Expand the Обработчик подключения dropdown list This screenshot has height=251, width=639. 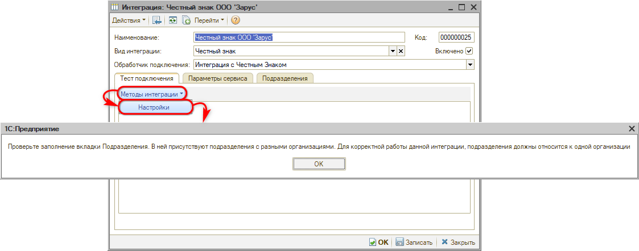coord(470,65)
